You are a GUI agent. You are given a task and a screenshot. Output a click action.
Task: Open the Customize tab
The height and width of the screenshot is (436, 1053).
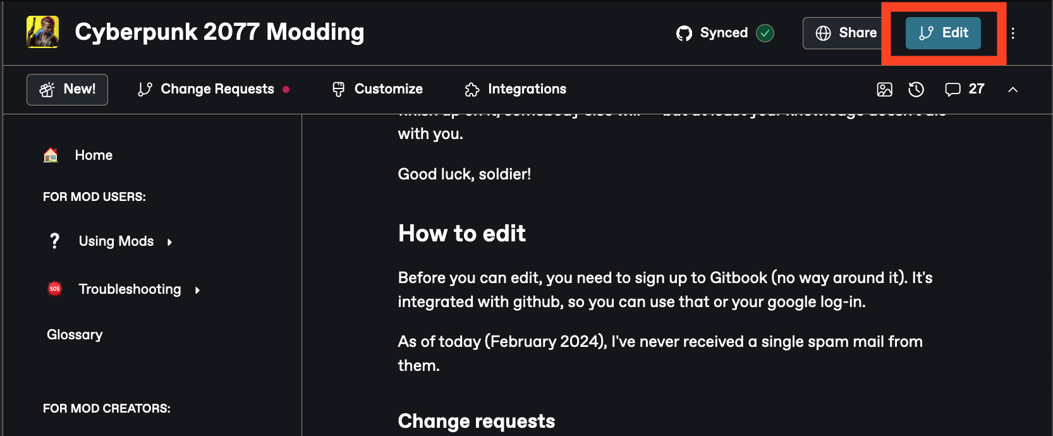pyautogui.click(x=377, y=89)
